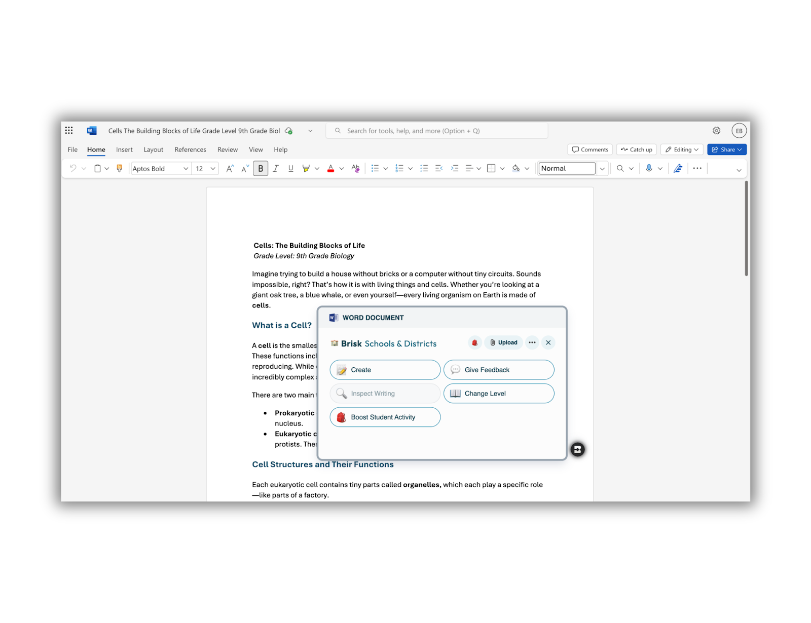Screen dimensions: 811x623
Task: Toggle Underline formatting
Action: tap(291, 169)
